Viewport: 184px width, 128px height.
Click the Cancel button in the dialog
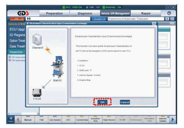click(125, 102)
